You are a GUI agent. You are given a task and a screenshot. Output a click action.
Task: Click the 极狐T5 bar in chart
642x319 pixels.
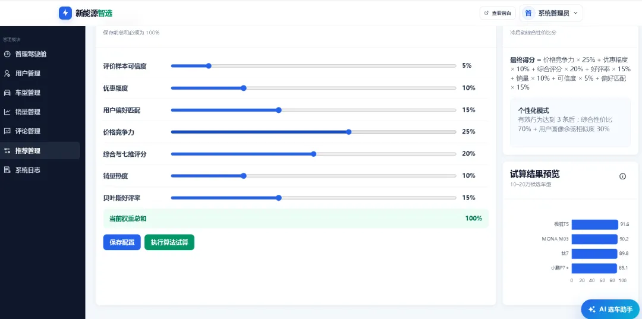click(595, 225)
